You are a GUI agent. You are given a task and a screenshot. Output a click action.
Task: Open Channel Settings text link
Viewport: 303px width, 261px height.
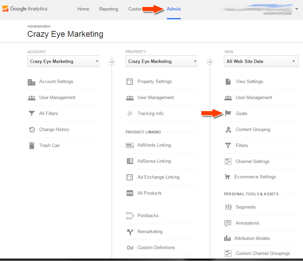pyautogui.click(x=252, y=161)
